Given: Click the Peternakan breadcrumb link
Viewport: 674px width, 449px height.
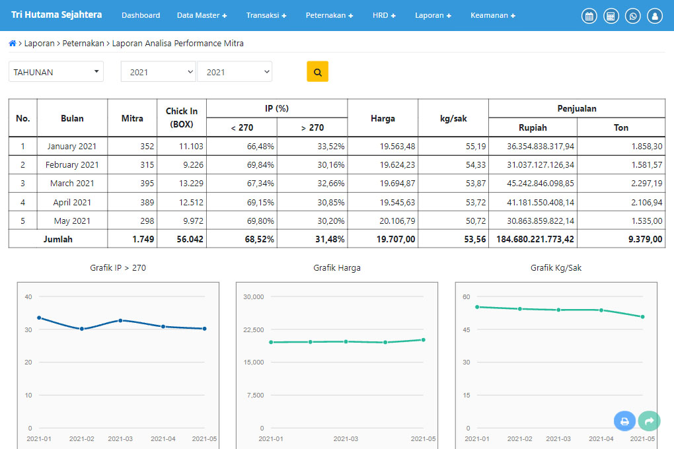Looking at the screenshot, I should pyautogui.click(x=83, y=44).
